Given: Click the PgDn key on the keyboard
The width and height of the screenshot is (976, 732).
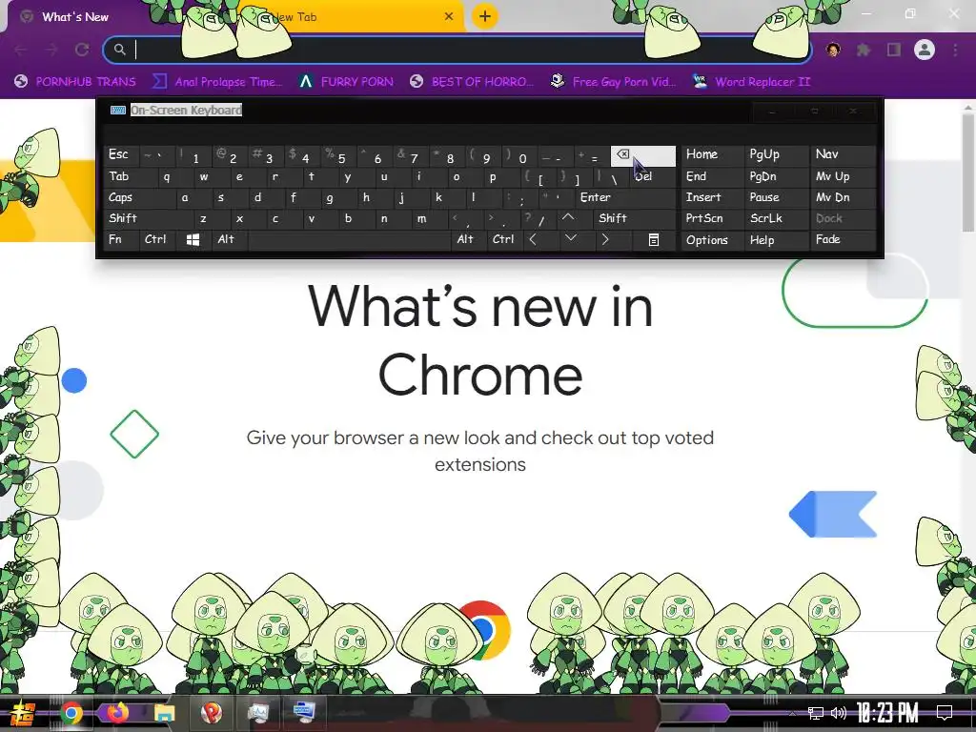Looking at the screenshot, I should coord(776,176).
